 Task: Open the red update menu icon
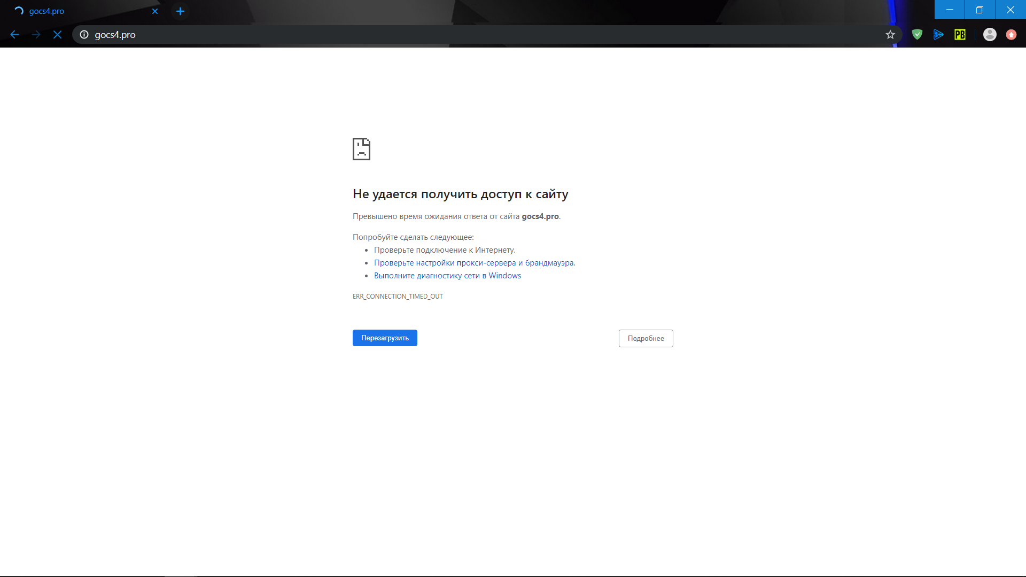(1011, 35)
